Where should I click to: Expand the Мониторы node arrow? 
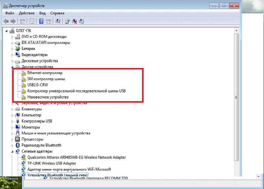click(x=12, y=127)
